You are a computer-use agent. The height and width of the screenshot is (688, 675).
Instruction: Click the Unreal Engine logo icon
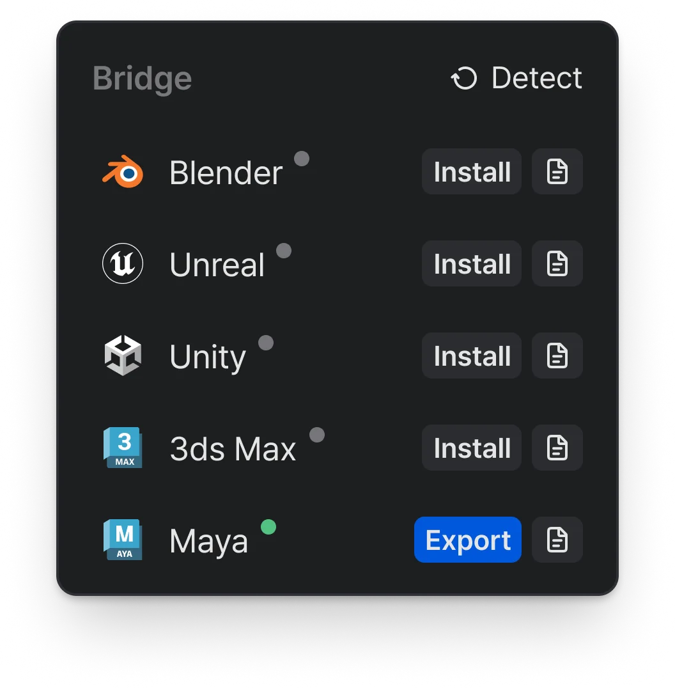(x=123, y=263)
